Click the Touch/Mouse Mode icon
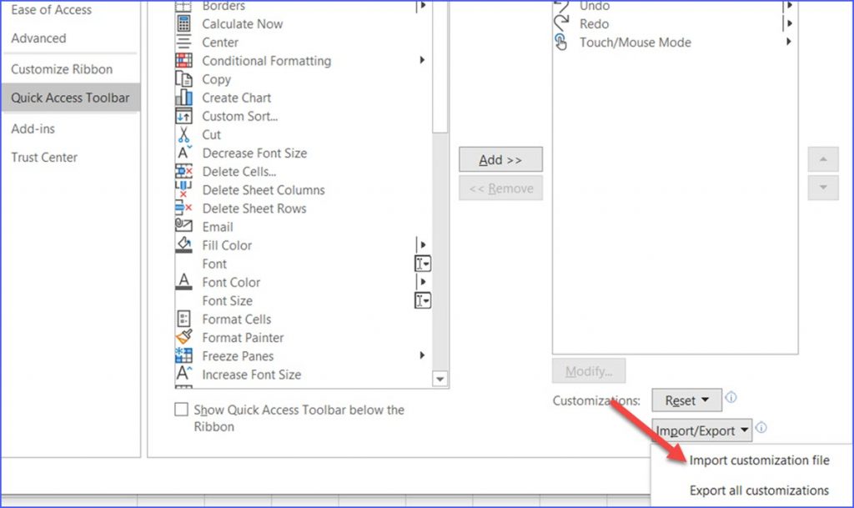Screen dimensions: 854x508 [x=562, y=43]
